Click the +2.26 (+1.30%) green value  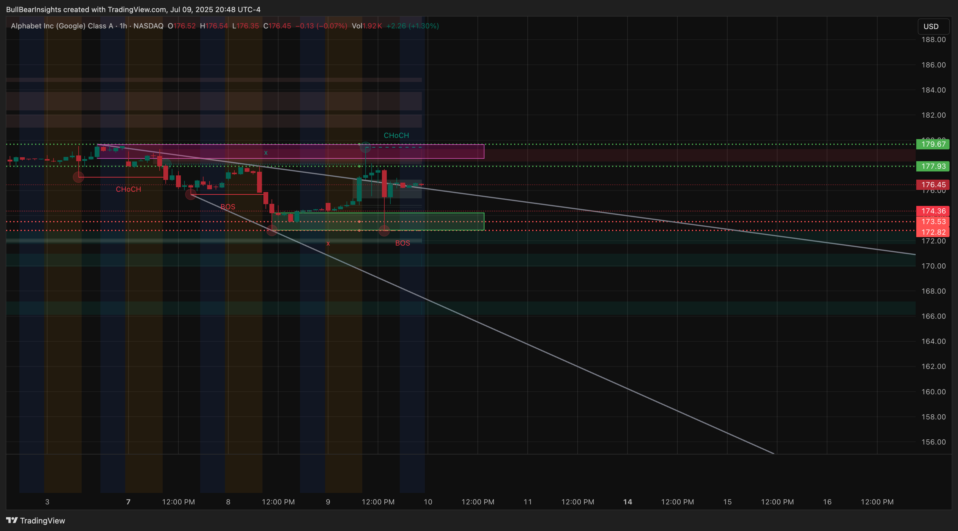412,26
